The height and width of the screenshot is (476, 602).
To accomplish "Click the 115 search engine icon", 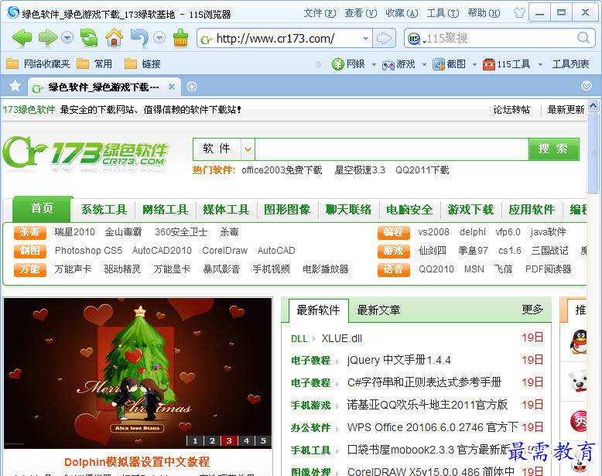I will pyautogui.click(x=413, y=39).
